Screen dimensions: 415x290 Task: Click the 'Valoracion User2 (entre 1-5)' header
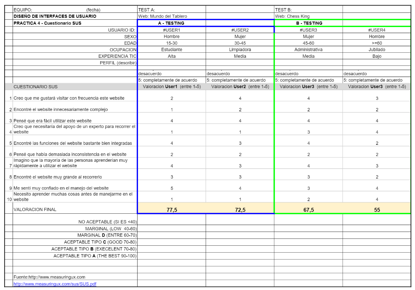click(240, 87)
